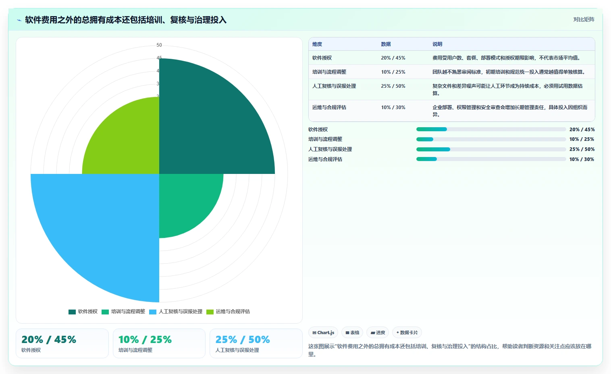This screenshot has height=374, width=611.
Task: Click the 培训与流程调整 progress bar
Action: point(491,139)
